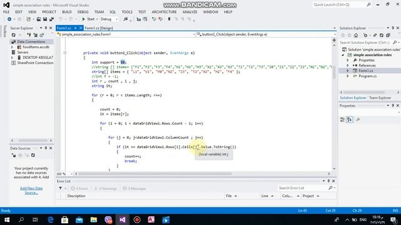Expand the DESKTOP server node
Screen dimensions: 401x225
12,57
